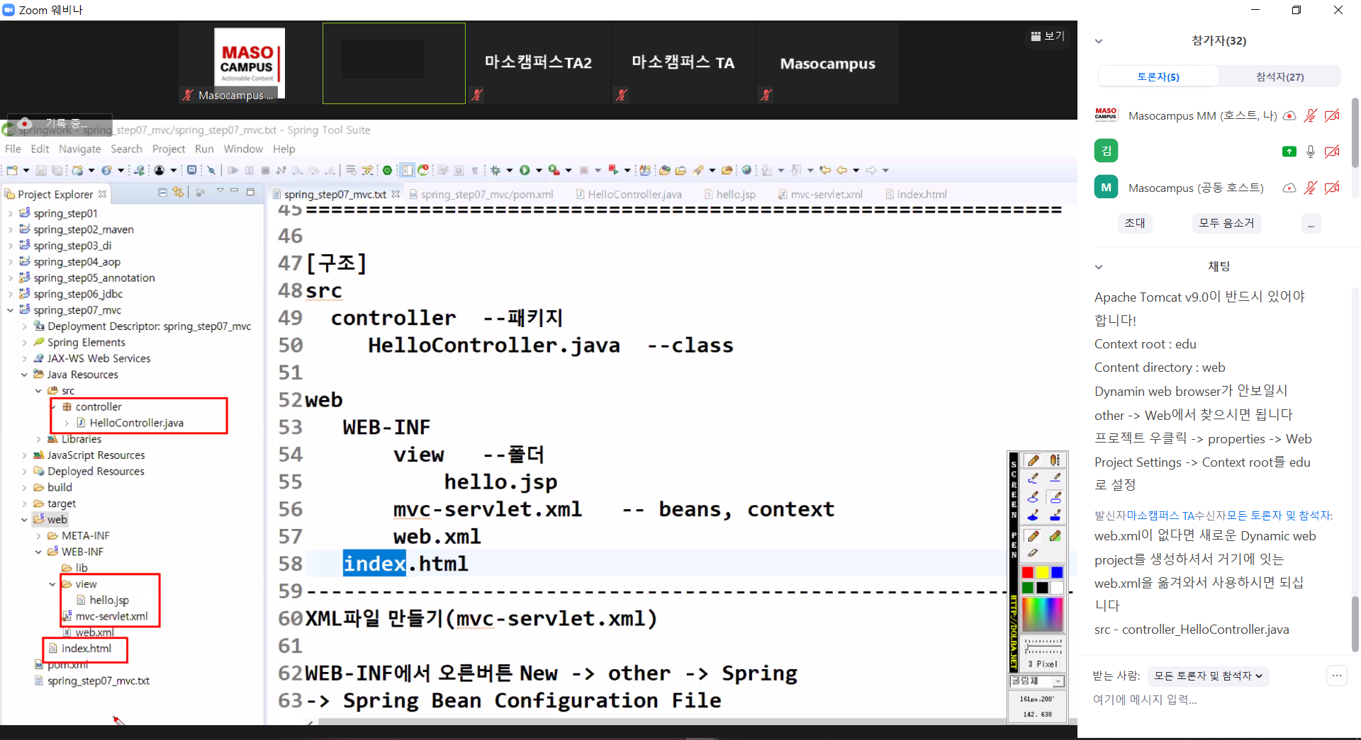Select the filled ellipse drawing tool
The image size is (1361, 740).
click(1033, 516)
